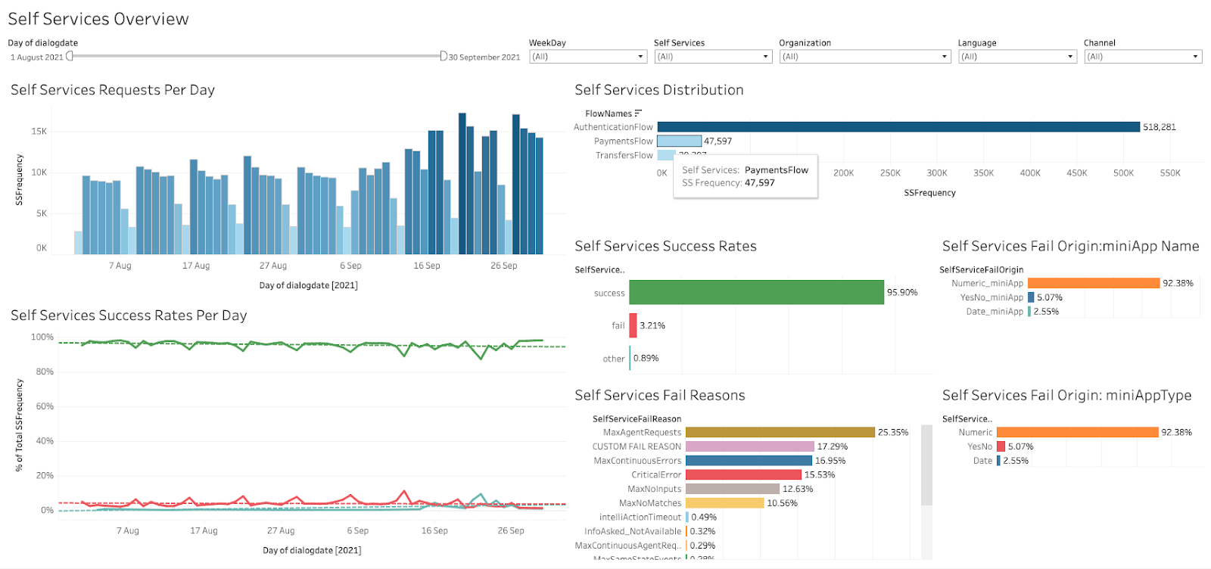Open the Organization filter dropdown

coord(944,57)
